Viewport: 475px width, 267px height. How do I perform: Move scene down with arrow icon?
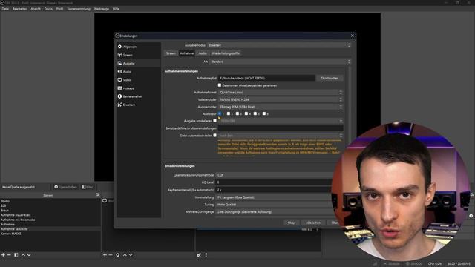coord(29,255)
